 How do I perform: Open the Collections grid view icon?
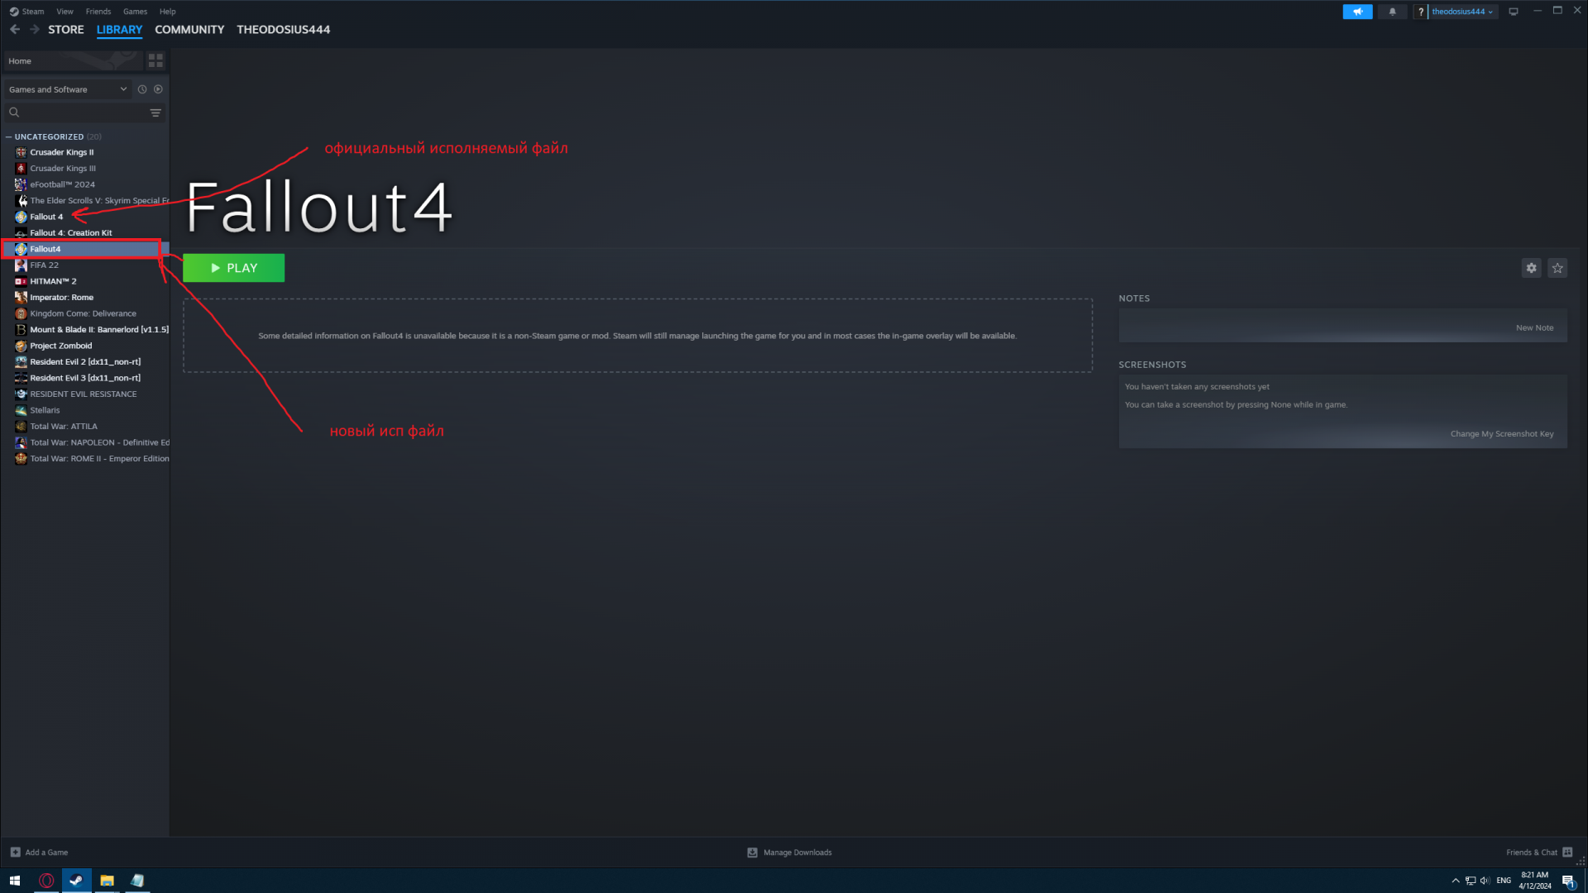click(155, 61)
